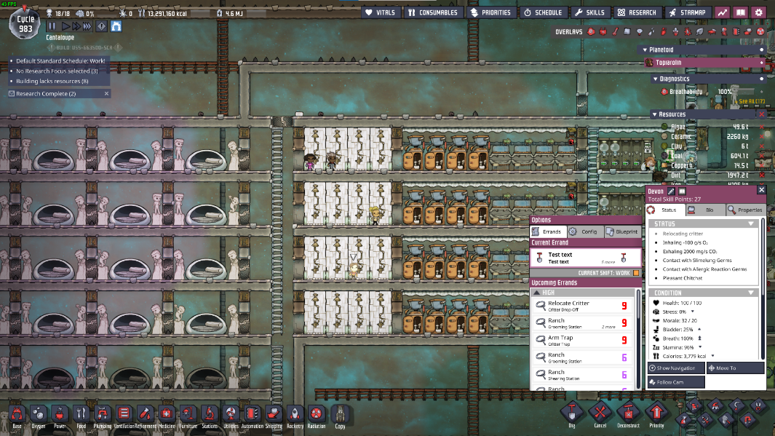Click the Follow Cam button
Image resolution: width=775 pixels, height=436 pixels.
click(x=676, y=382)
